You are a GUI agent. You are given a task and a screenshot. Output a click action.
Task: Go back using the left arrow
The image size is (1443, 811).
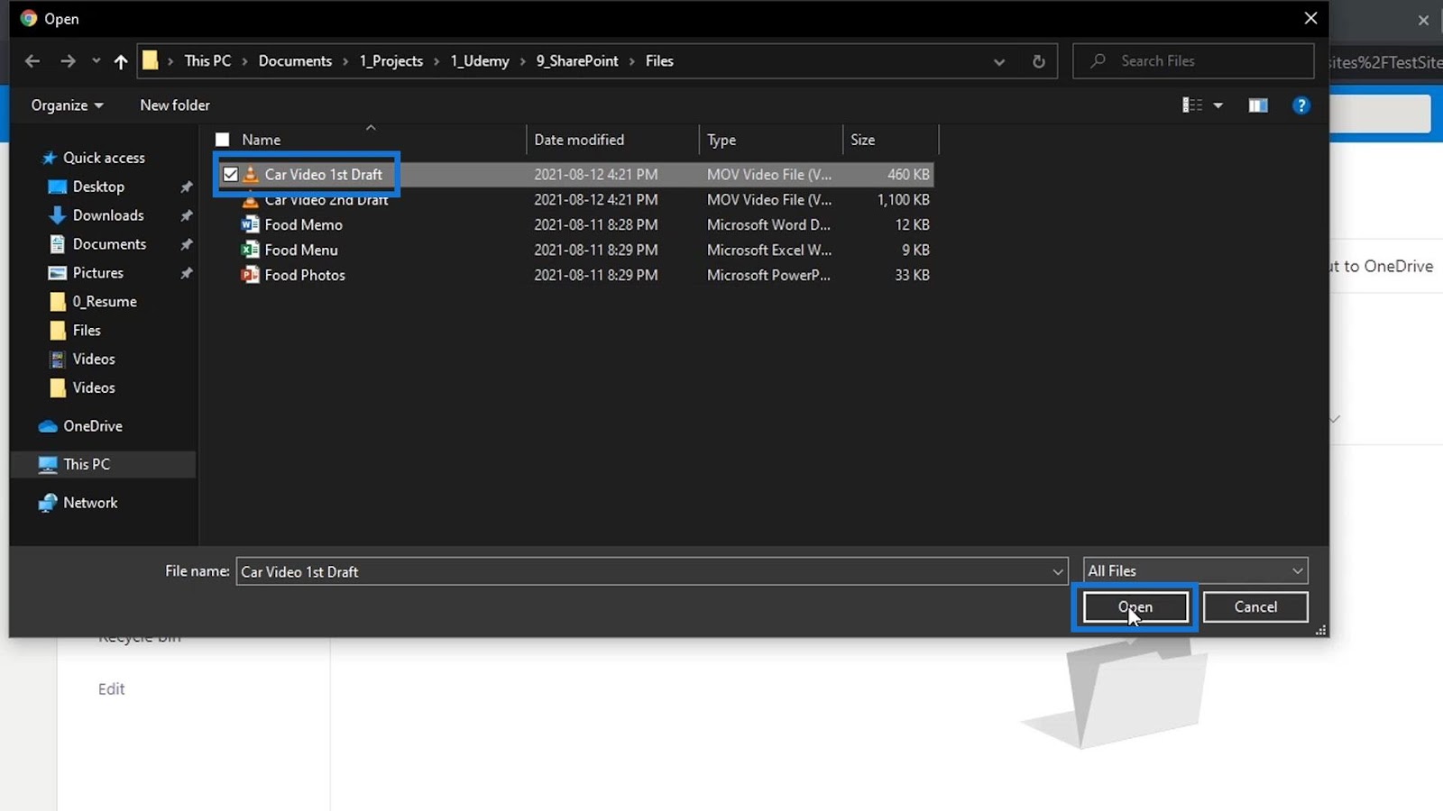(x=32, y=61)
